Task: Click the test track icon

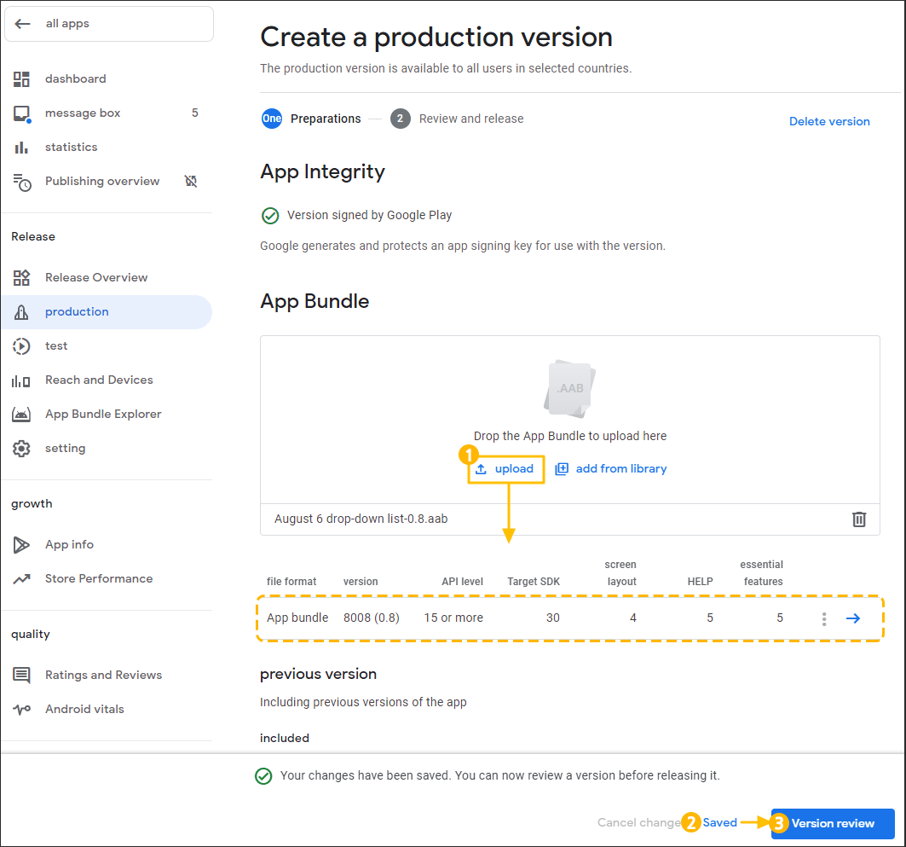Action: (21, 345)
